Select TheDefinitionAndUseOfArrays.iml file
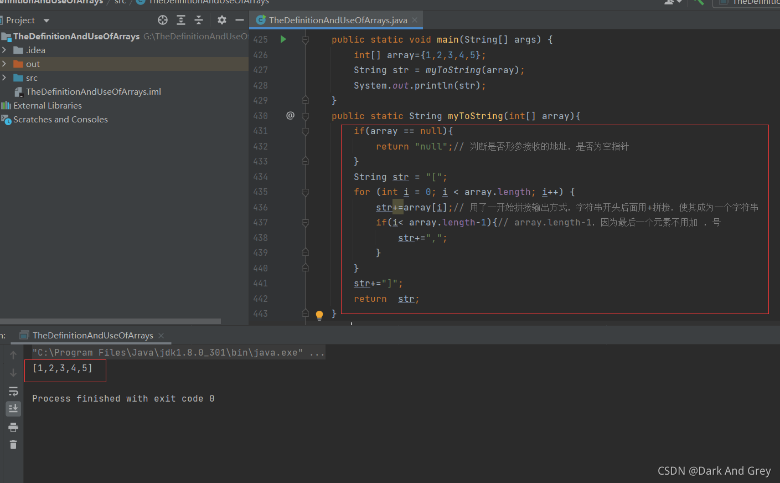This screenshot has height=483, width=780. coord(94,91)
